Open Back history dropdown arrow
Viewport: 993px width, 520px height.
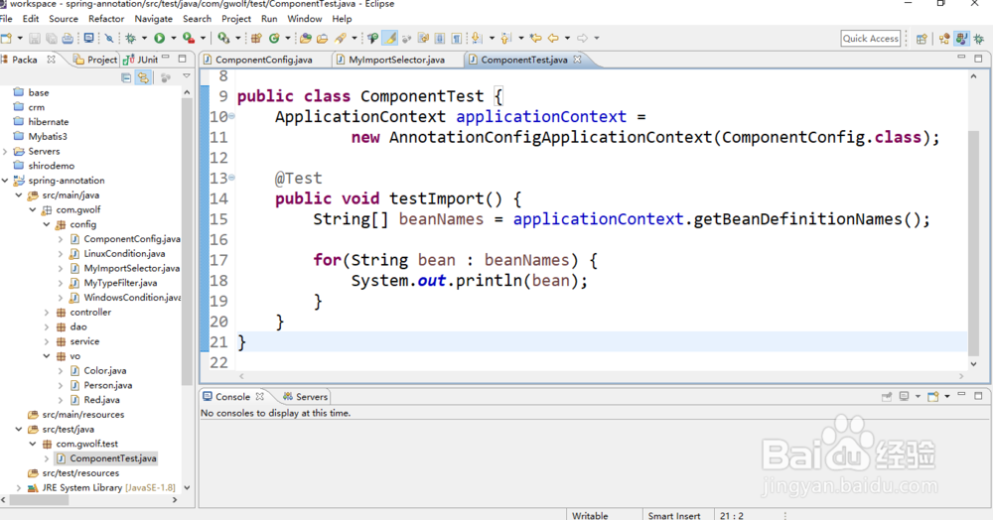tap(567, 39)
